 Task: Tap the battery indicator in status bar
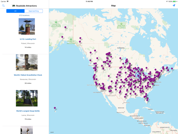coord(174,2)
